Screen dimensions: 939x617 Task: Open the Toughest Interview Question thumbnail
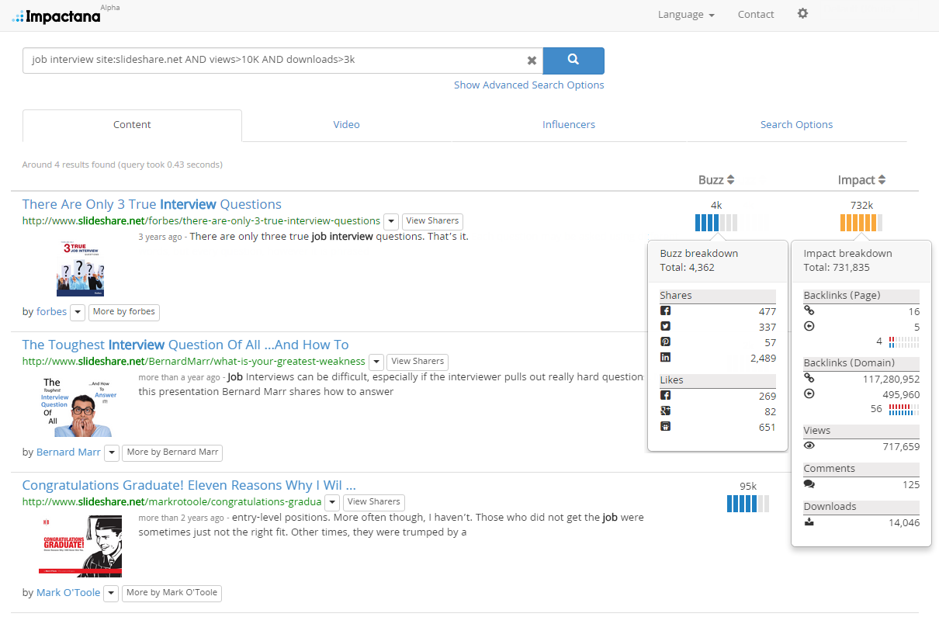(77, 406)
